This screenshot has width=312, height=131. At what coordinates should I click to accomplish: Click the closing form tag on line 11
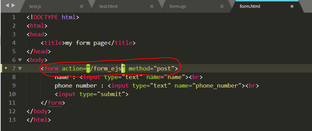(53, 103)
